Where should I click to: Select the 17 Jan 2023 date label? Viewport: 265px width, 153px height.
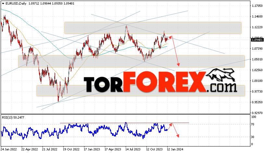pyautogui.click(x=92, y=149)
